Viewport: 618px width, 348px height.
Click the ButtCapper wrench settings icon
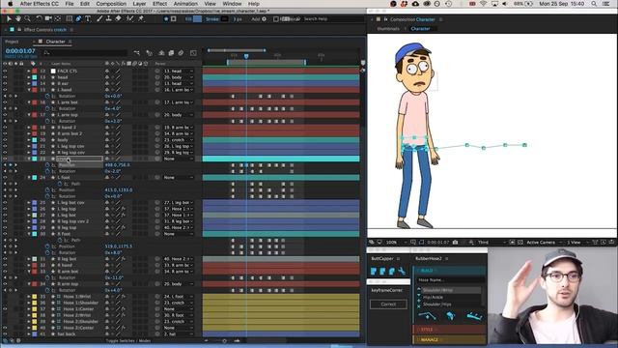(x=402, y=271)
